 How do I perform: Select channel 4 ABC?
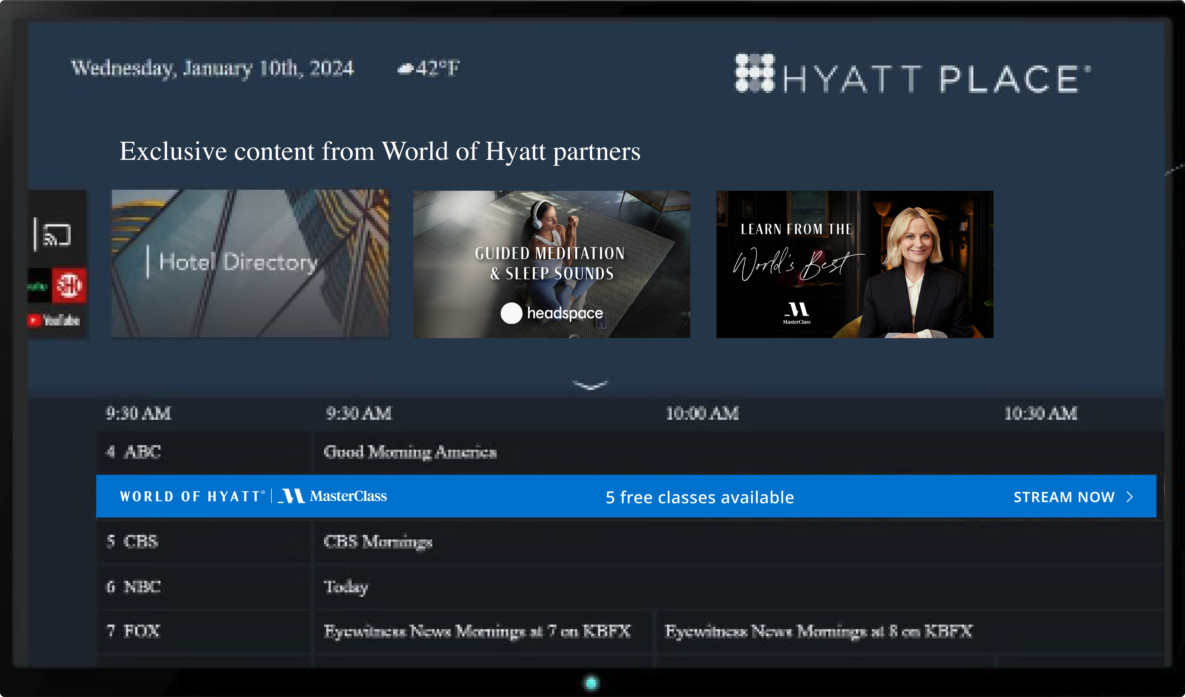pyautogui.click(x=203, y=452)
